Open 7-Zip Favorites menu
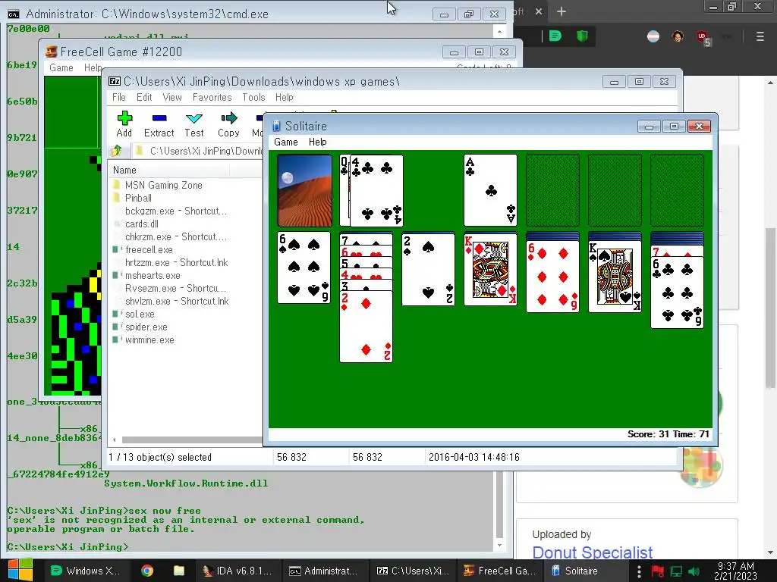 point(212,97)
